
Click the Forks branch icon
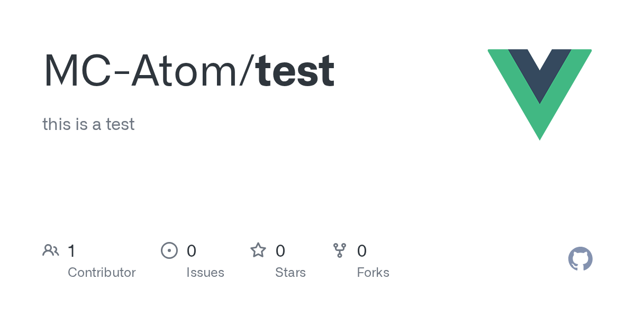click(x=340, y=250)
